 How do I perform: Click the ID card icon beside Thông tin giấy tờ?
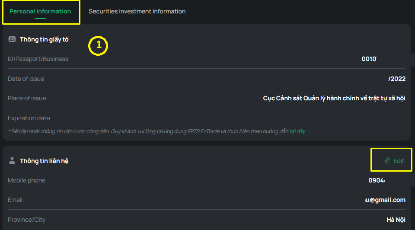click(12, 39)
